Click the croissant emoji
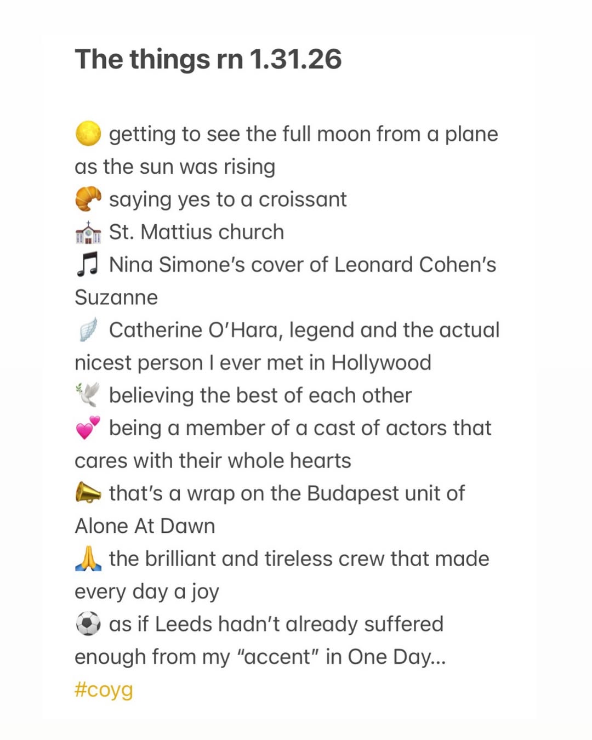Viewport: 592px width, 740px height. tap(88, 200)
